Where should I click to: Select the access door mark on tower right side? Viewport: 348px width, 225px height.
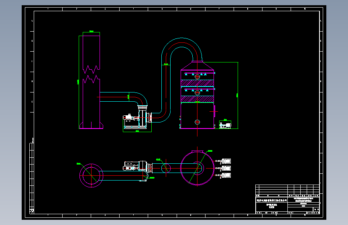pos(214,111)
